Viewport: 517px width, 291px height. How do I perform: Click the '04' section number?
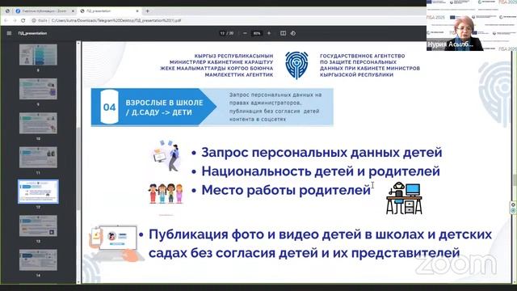tap(110, 108)
